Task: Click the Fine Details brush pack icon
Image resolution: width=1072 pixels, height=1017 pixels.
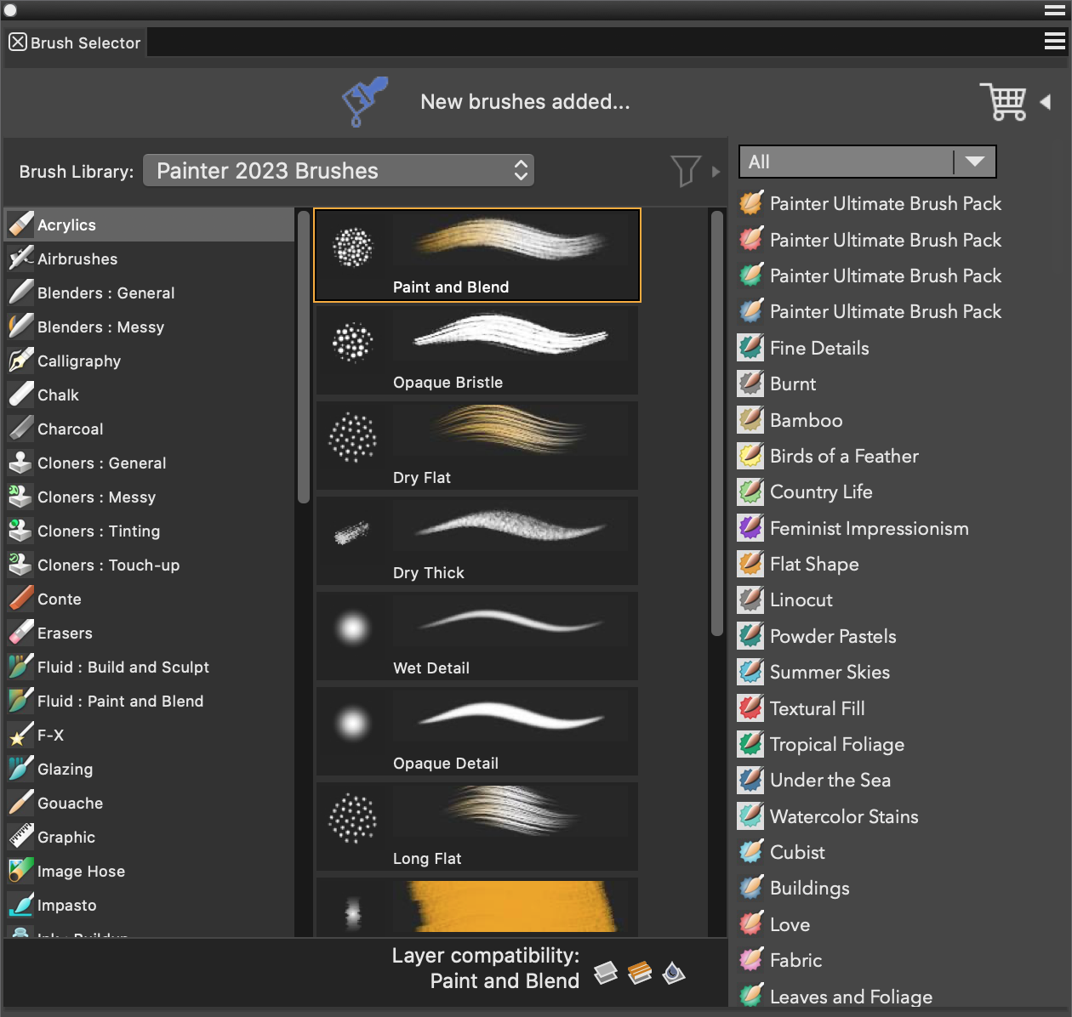Action: (x=750, y=348)
